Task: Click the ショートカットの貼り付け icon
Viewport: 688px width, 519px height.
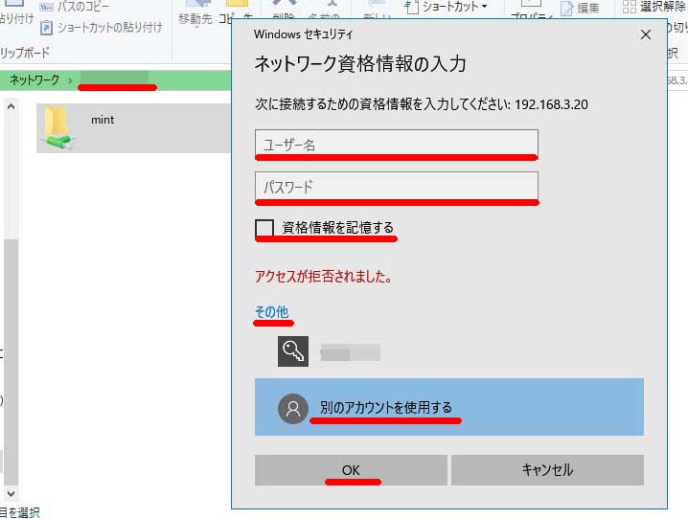Action: (46, 28)
